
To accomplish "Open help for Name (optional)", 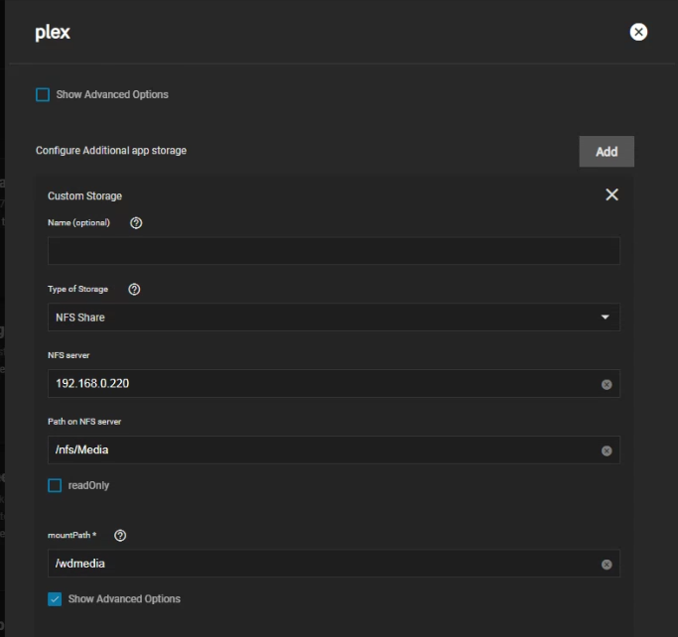I will coord(136,223).
